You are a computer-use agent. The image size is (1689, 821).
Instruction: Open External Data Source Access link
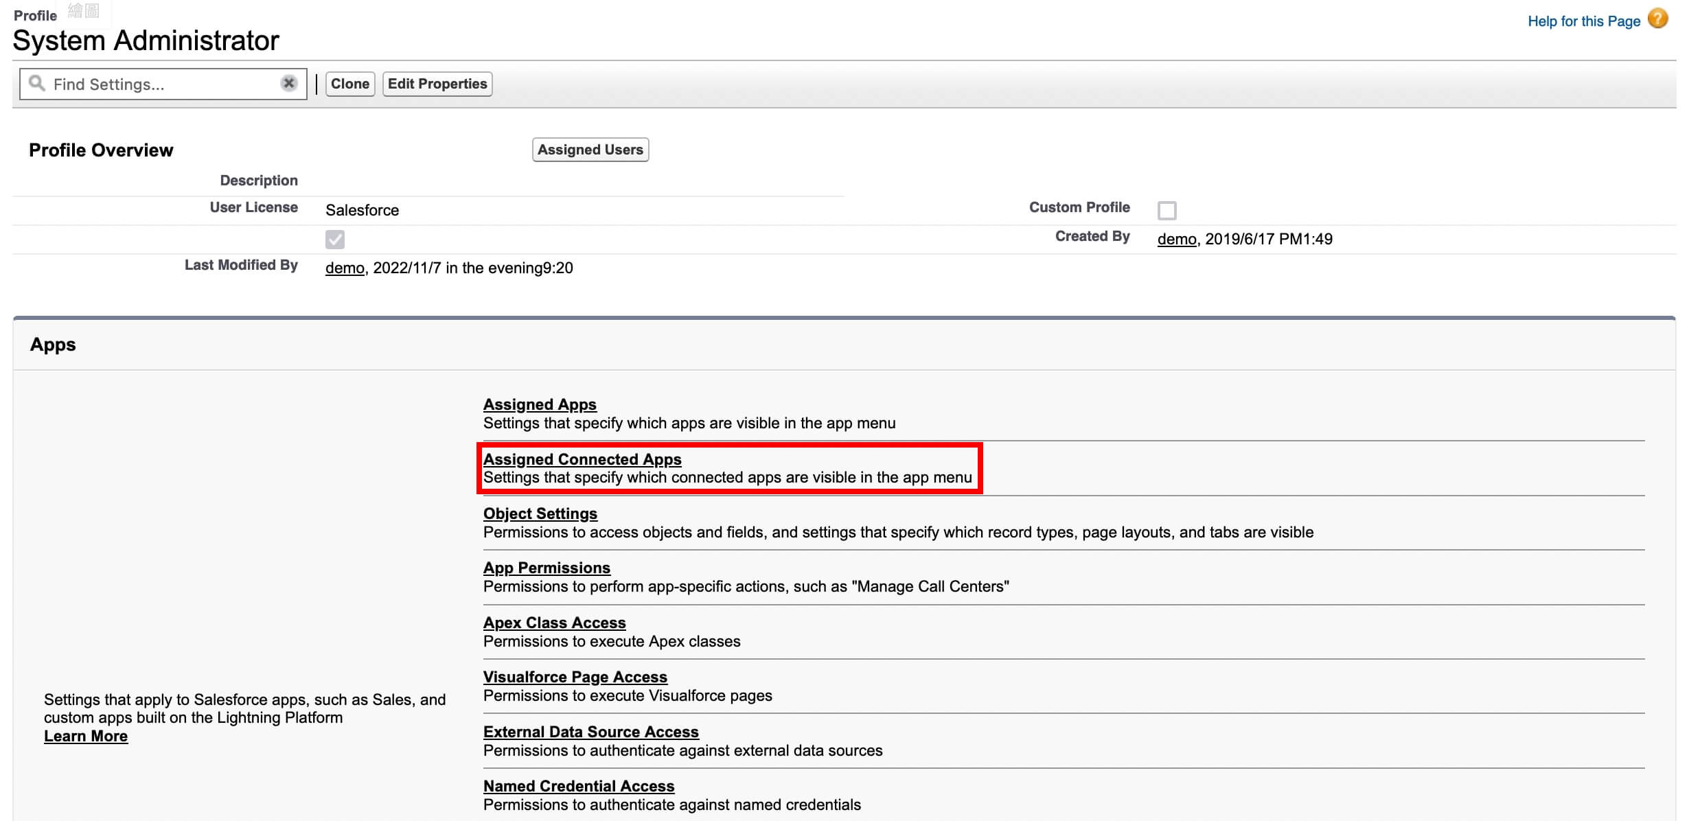click(x=591, y=732)
